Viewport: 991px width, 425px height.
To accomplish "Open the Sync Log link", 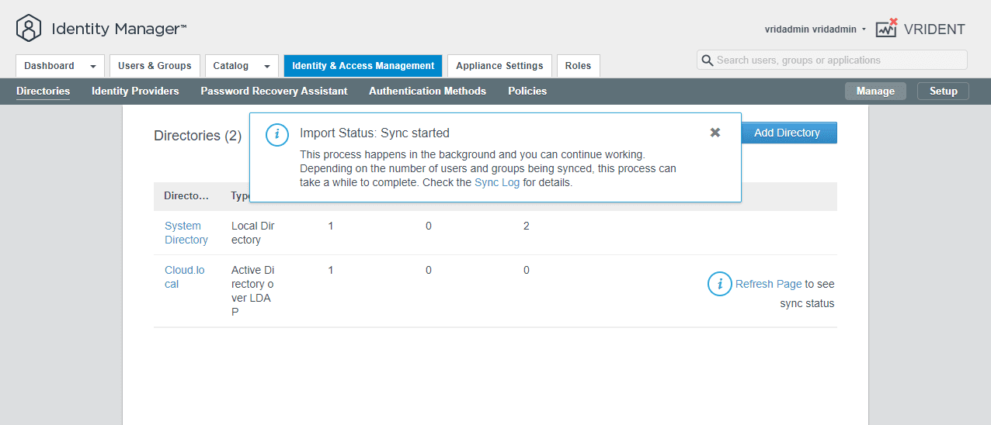I will pos(497,183).
